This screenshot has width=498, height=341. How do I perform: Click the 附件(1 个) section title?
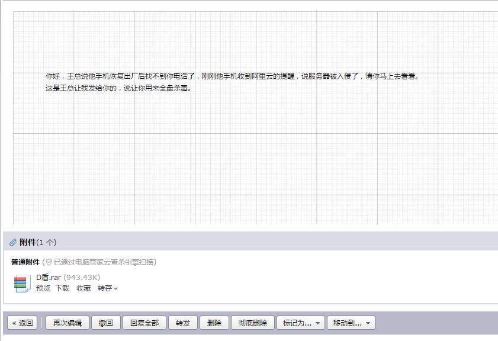pos(38,242)
